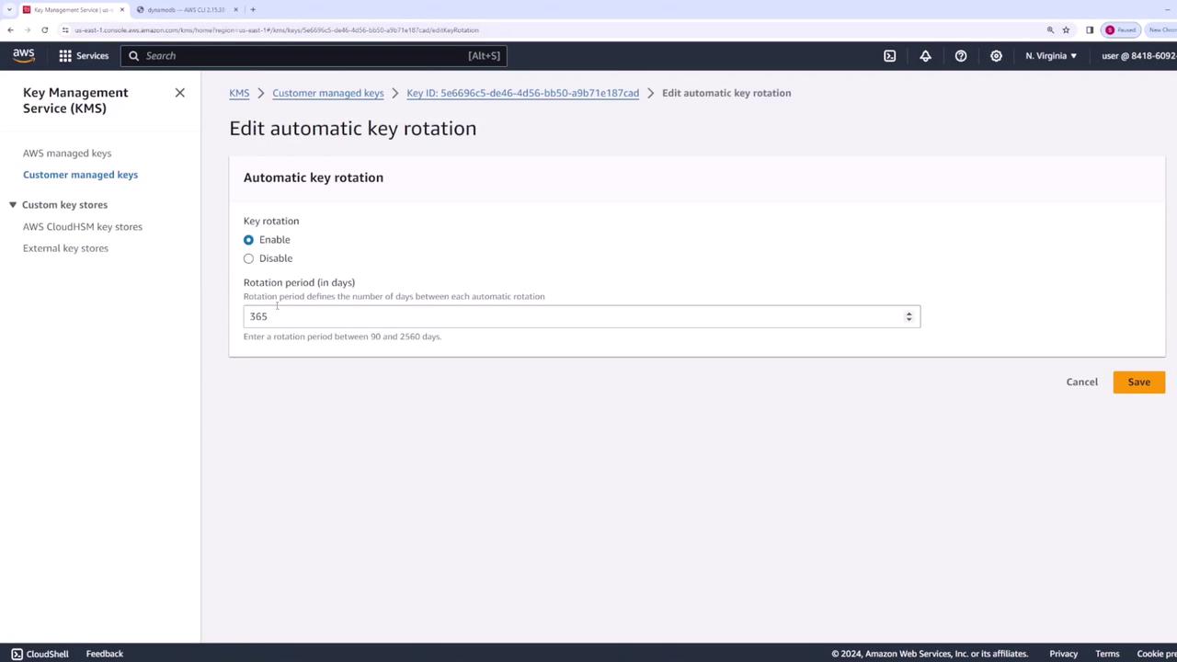Adjust rotation period with stepper arrows
Screen dimensions: 1177x662
(908, 316)
